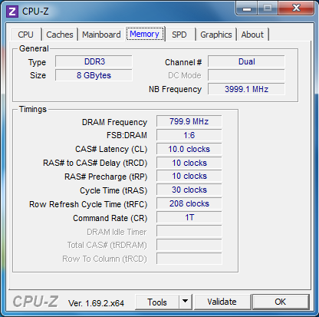319x317 pixels.
Task: Go to the SPD tab
Action: 179,35
